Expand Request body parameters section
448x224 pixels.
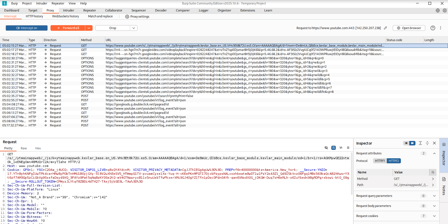pos(434,206)
